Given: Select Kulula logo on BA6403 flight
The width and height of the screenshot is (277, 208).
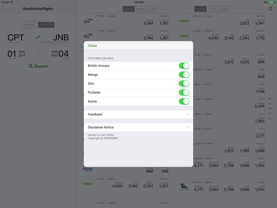Looking at the screenshot, I should [x=184, y=36].
